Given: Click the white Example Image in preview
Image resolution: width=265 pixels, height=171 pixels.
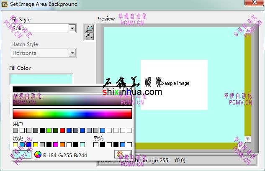Looking at the screenshot, I should [x=174, y=85].
